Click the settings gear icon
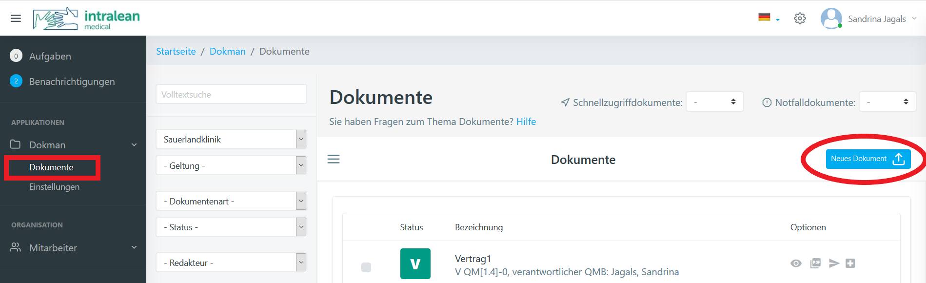Screen dimensions: 926x283 [x=800, y=19]
